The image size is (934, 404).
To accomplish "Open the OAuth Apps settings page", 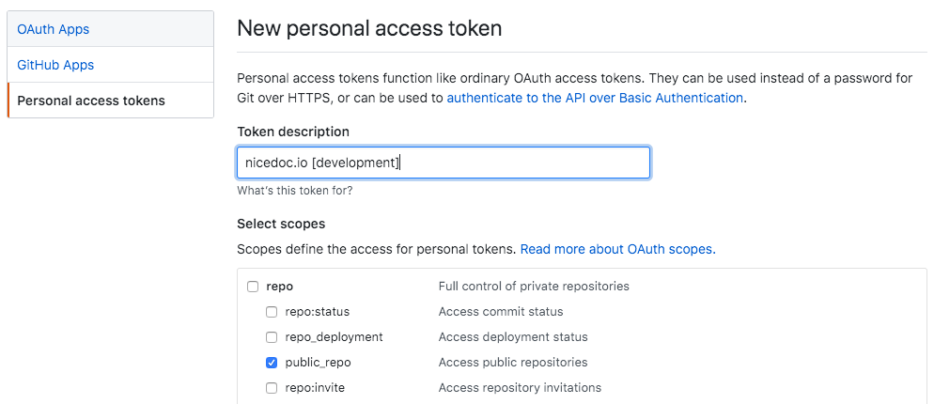I will [x=54, y=29].
